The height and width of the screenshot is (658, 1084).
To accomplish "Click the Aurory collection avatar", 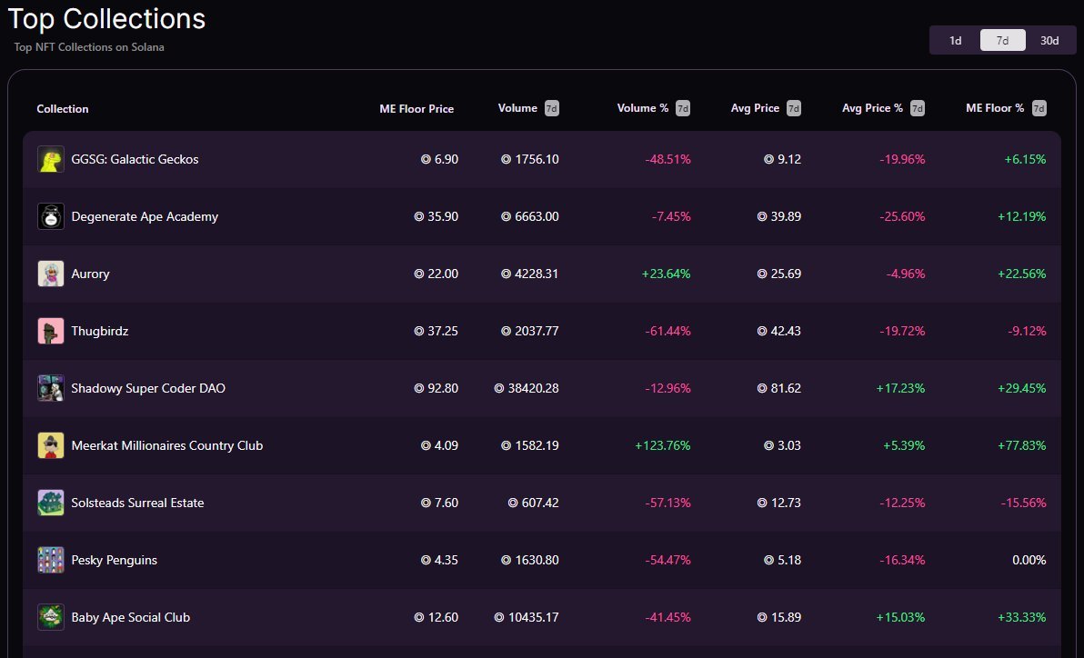I will [x=50, y=274].
